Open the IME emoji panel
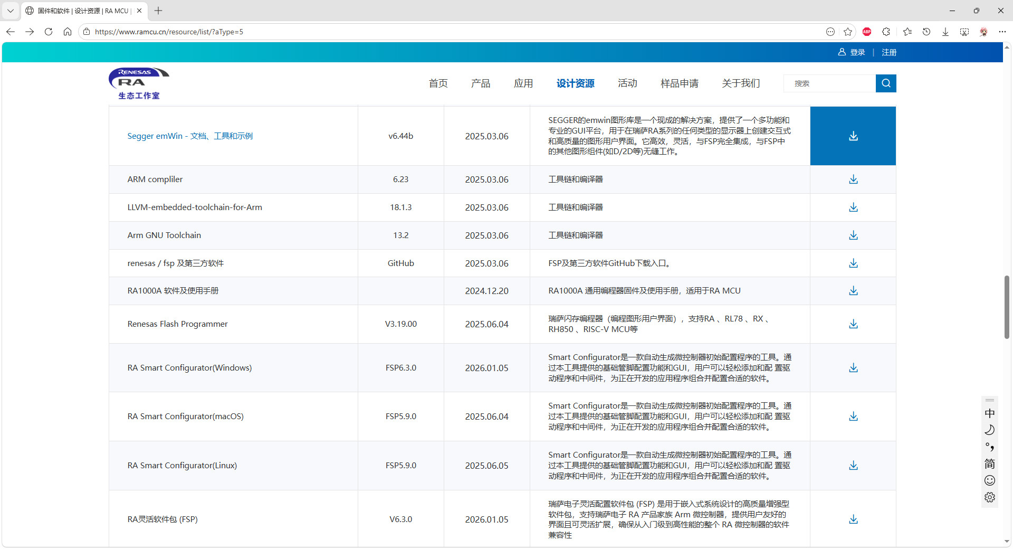This screenshot has width=1013, height=549. 990,480
